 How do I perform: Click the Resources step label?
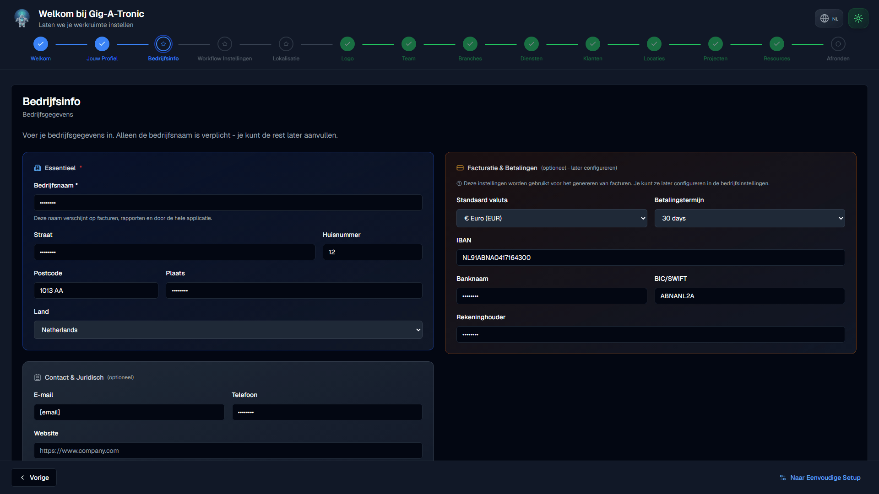point(777,59)
